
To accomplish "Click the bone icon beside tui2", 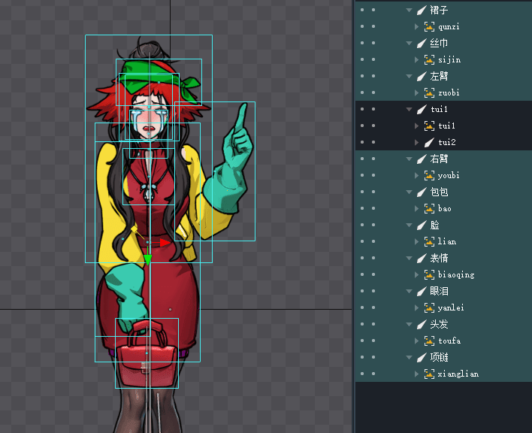I will tap(429, 142).
